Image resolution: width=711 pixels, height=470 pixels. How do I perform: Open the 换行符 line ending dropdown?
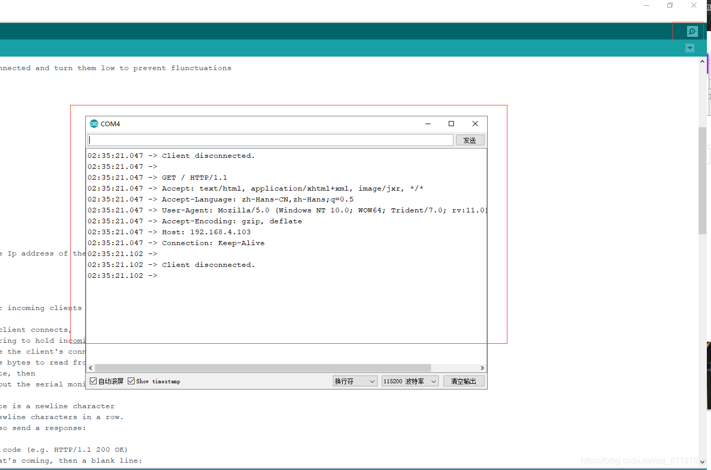click(x=355, y=381)
